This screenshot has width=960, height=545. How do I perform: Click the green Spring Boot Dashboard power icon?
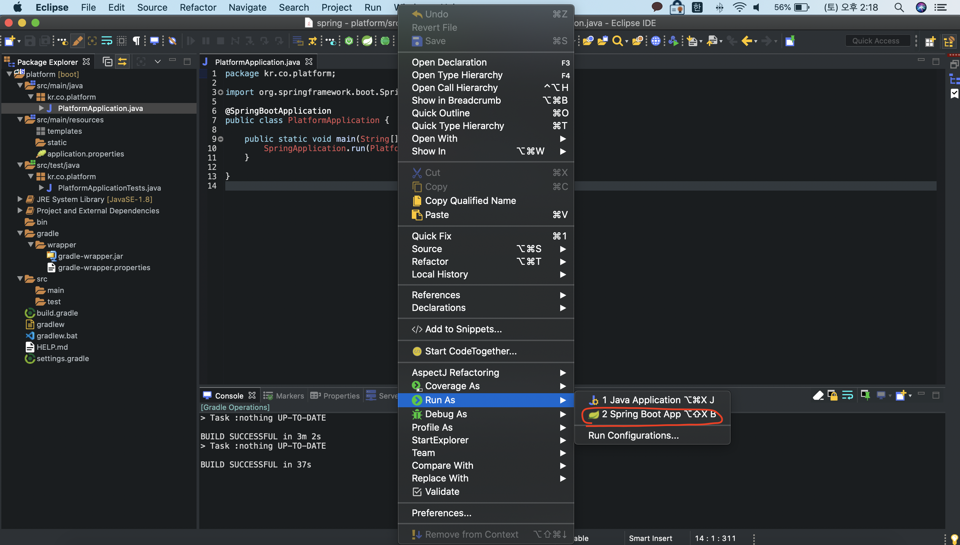point(349,41)
